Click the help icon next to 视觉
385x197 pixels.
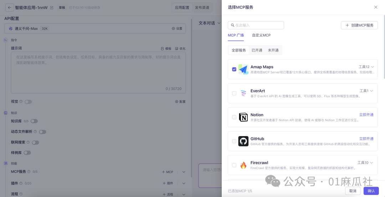click(21, 102)
